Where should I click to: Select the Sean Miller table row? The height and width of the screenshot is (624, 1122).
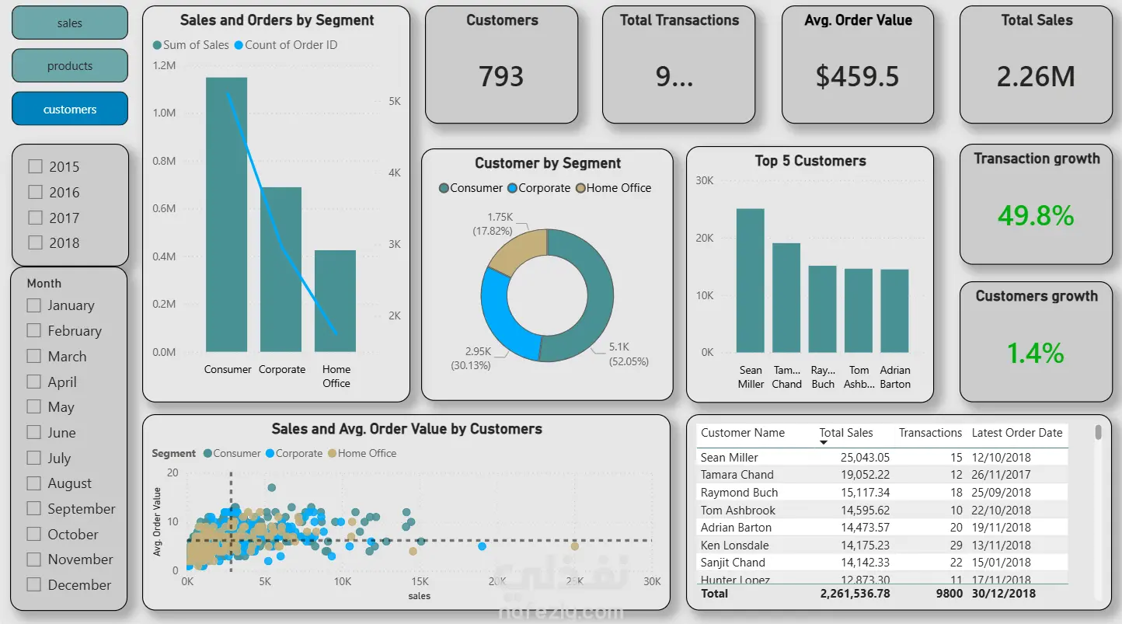[882, 458]
